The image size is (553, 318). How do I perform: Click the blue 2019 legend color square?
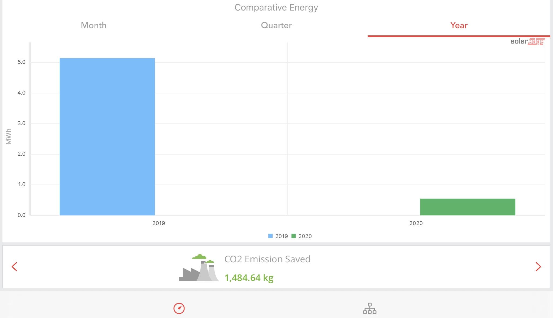click(270, 236)
